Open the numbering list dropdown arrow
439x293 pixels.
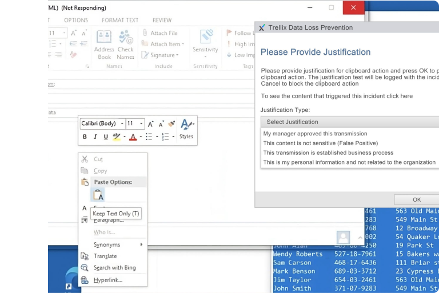(173, 137)
